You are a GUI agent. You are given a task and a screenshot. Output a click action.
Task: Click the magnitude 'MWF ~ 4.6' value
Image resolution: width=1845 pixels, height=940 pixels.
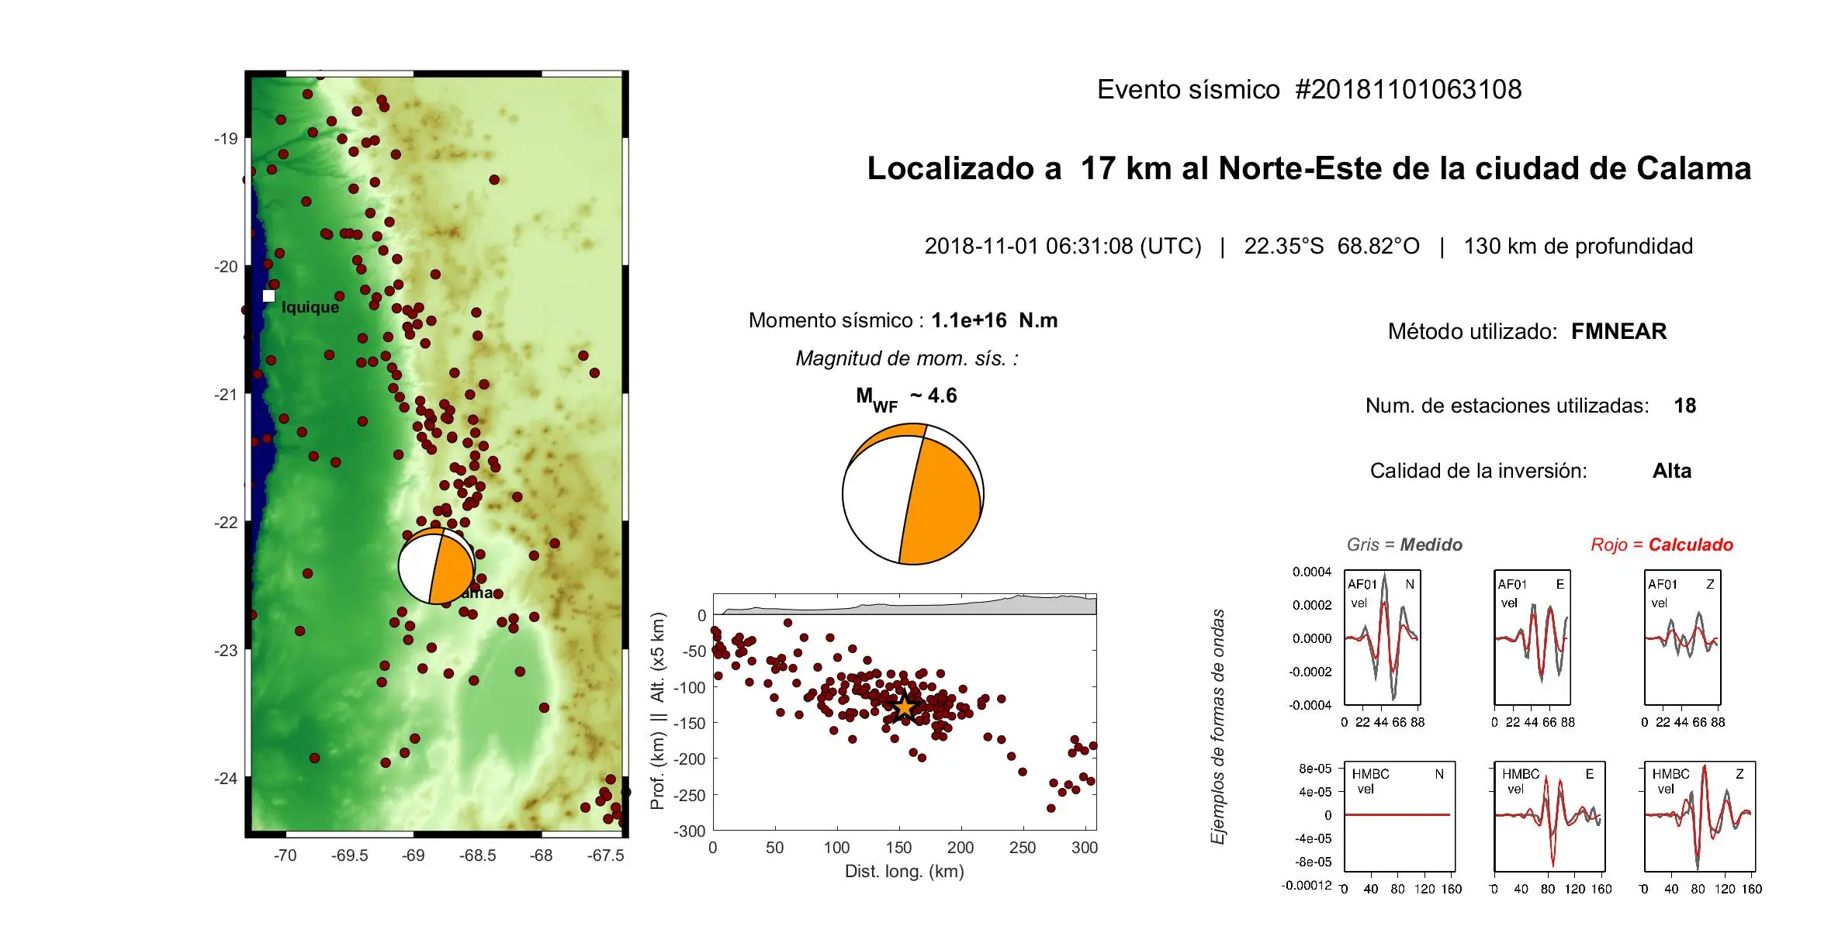tap(906, 398)
